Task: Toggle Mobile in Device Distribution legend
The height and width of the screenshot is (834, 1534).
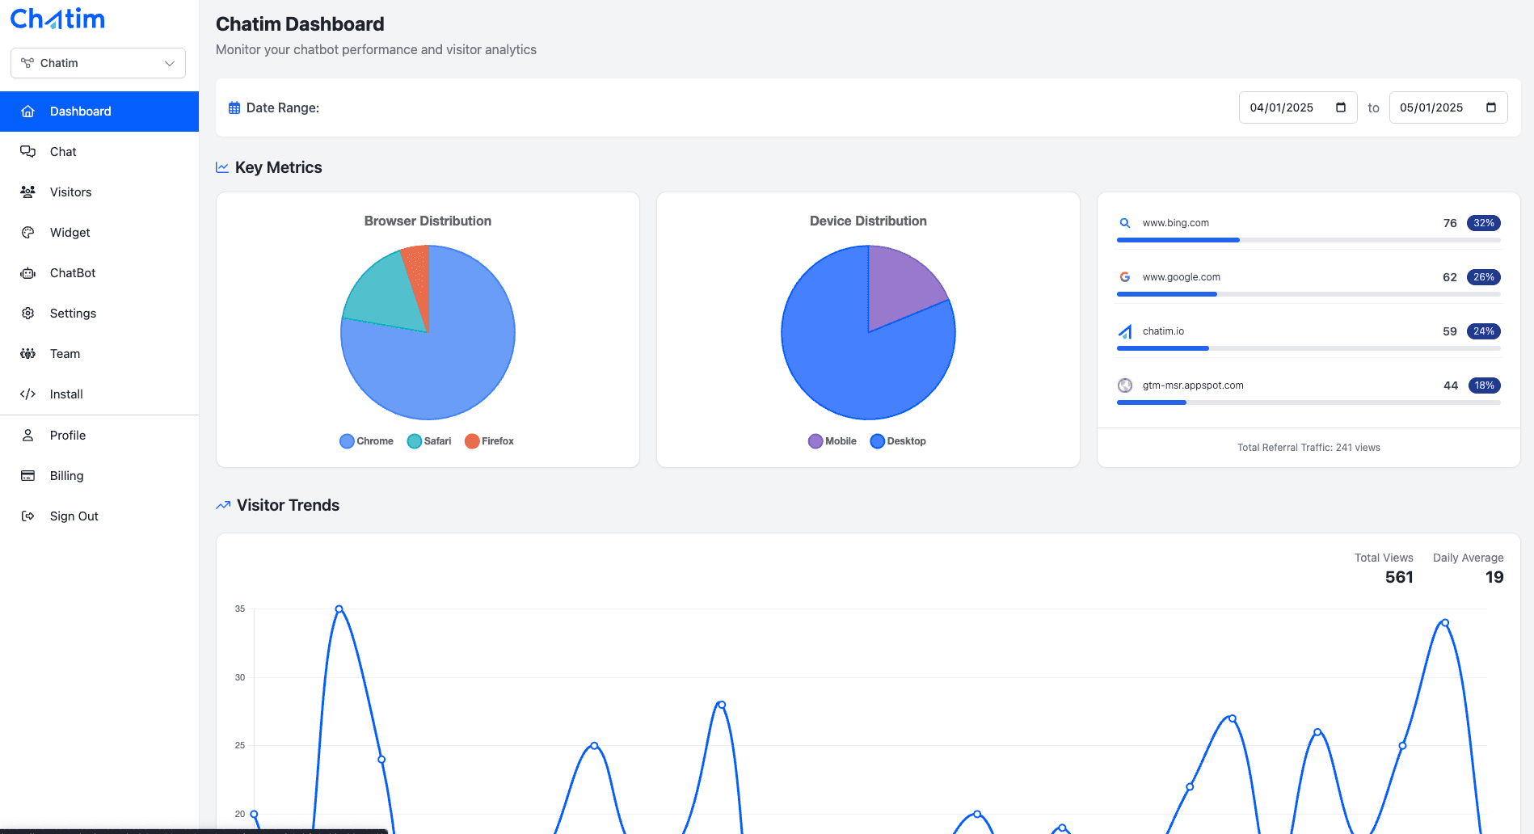Action: tap(832, 440)
